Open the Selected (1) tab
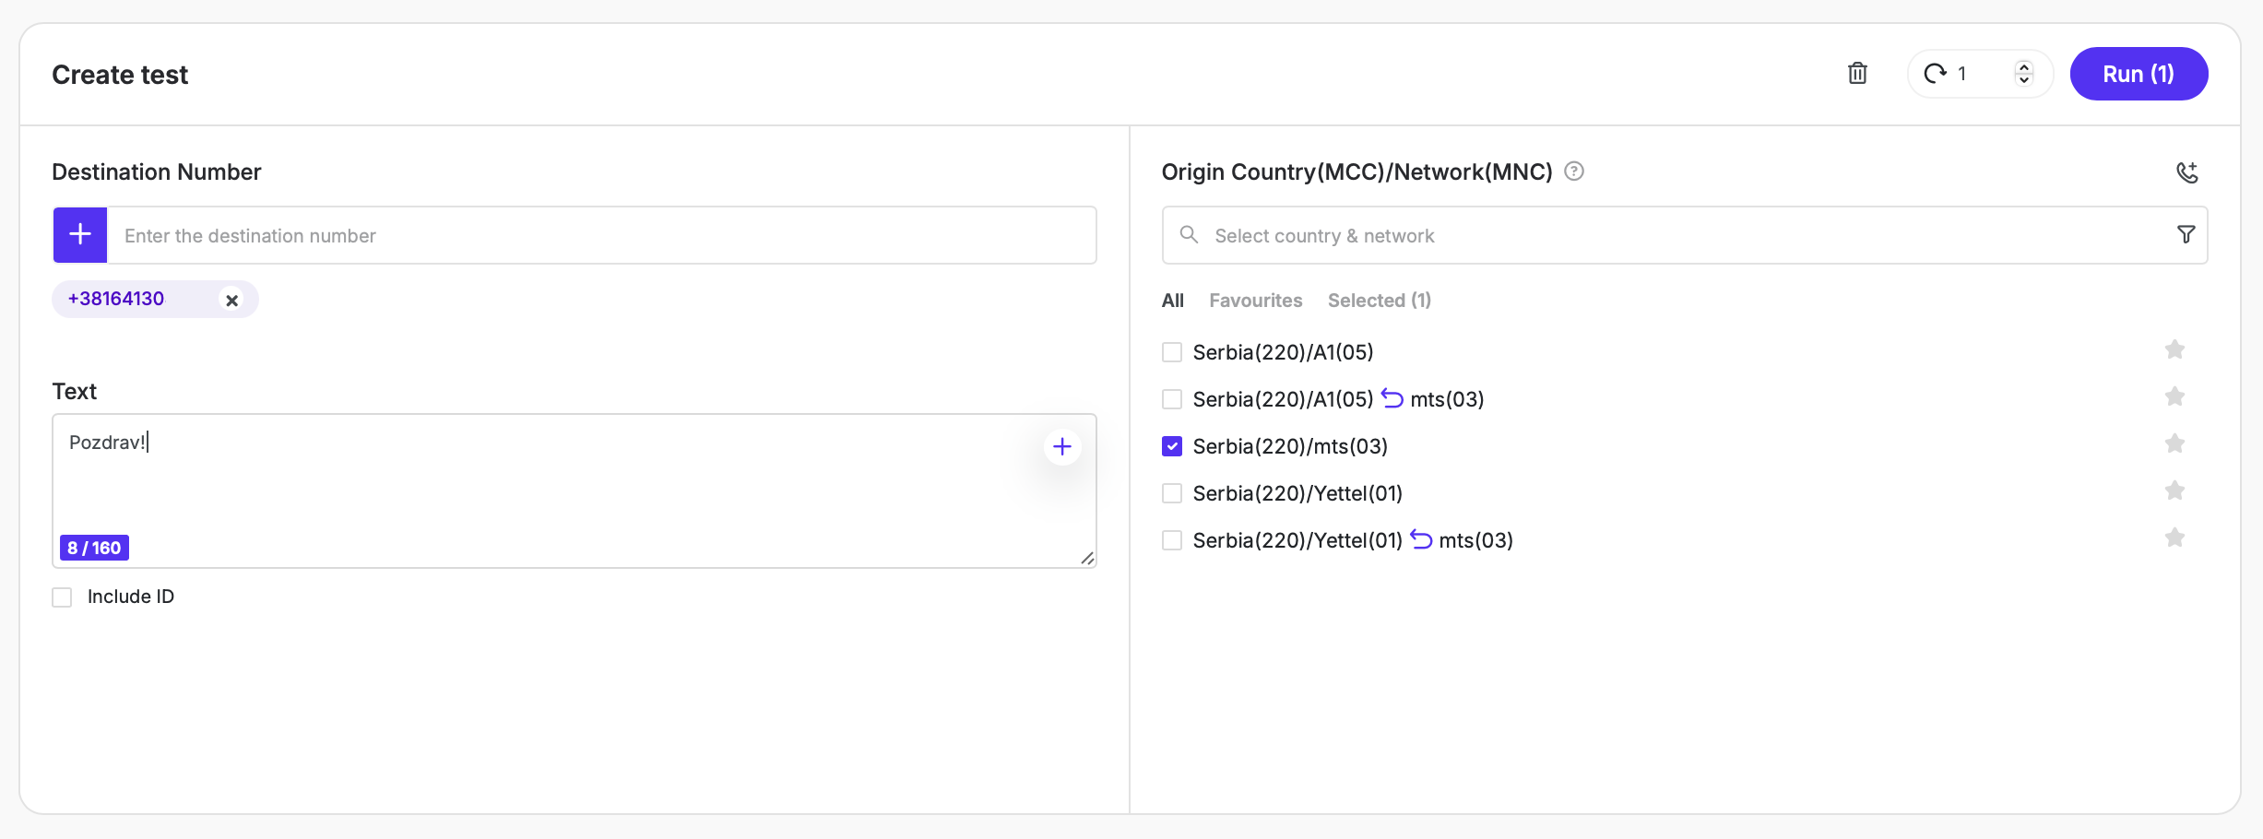The image size is (2263, 839). point(1379,301)
